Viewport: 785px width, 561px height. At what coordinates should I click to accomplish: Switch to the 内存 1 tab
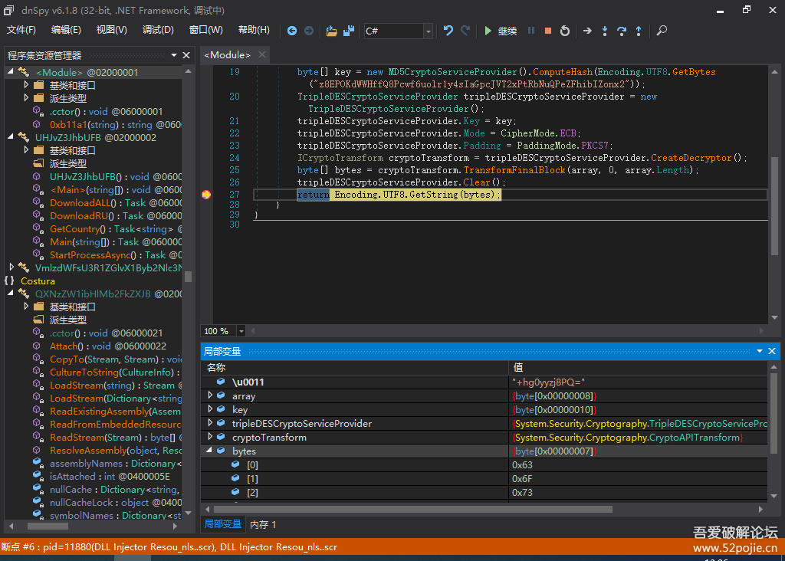pos(263,525)
